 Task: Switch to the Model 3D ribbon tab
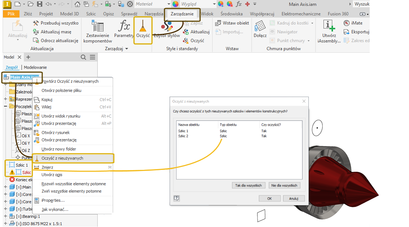[69, 14]
